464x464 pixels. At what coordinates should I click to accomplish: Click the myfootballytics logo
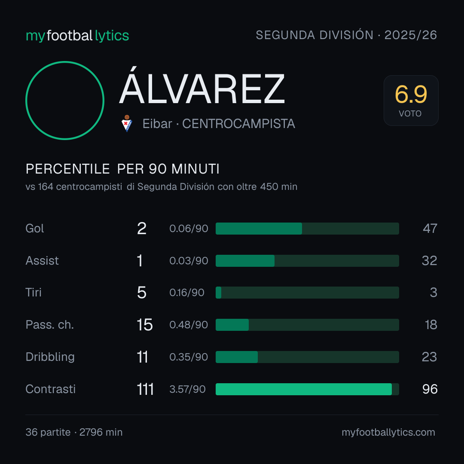coord(77,36)
